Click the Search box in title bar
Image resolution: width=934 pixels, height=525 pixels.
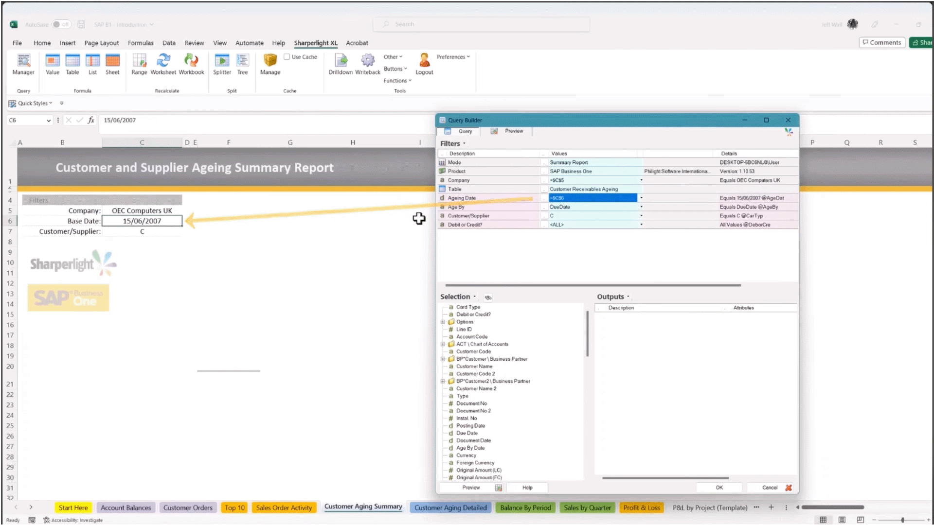tap(482, 24)
